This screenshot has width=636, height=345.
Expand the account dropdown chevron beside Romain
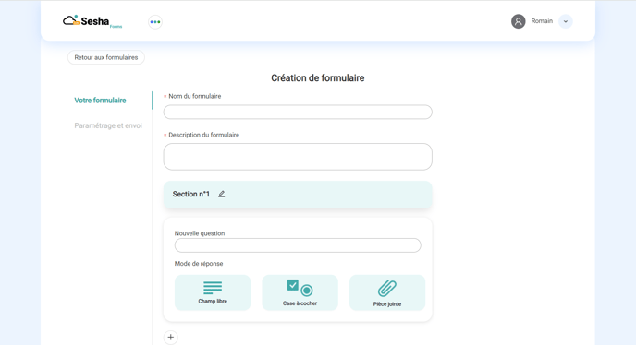(566, 21)
